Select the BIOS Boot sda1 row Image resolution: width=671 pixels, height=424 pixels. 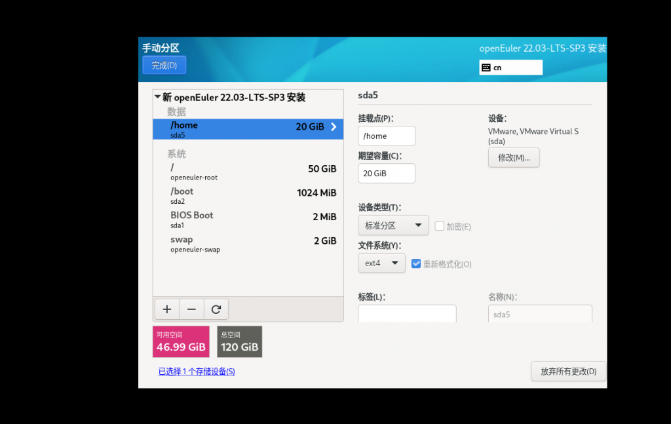tap(248, 220)
